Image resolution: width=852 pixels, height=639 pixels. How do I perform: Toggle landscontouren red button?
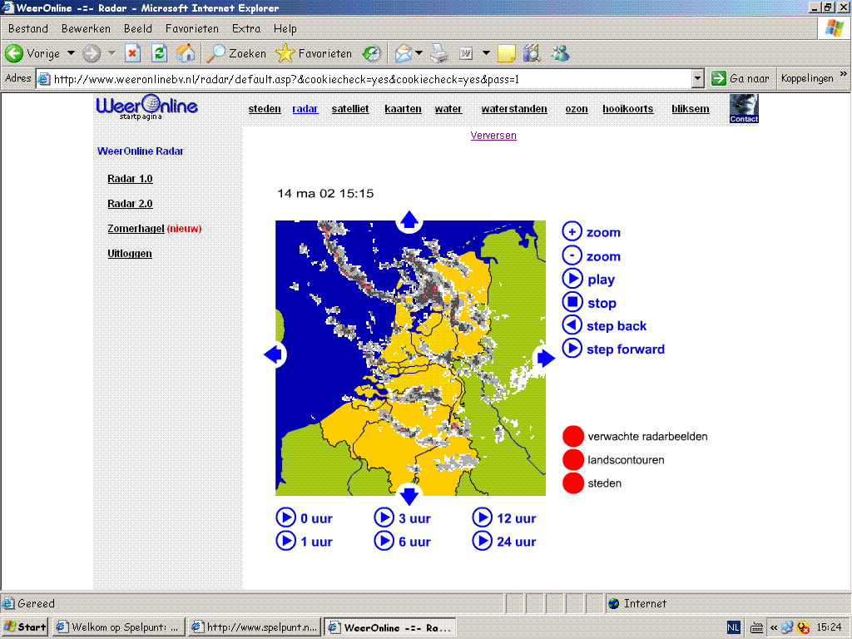click(x=572, y=459)
